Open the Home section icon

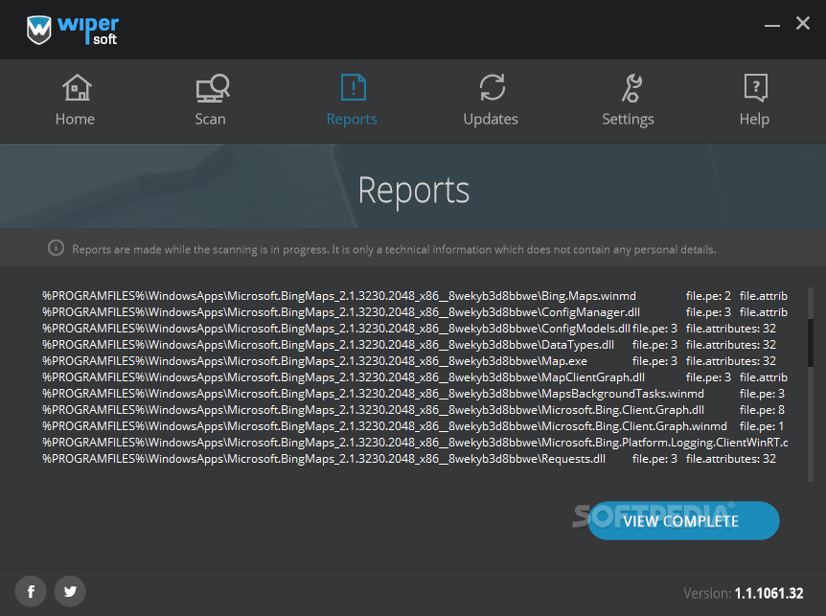pos(77,87)
